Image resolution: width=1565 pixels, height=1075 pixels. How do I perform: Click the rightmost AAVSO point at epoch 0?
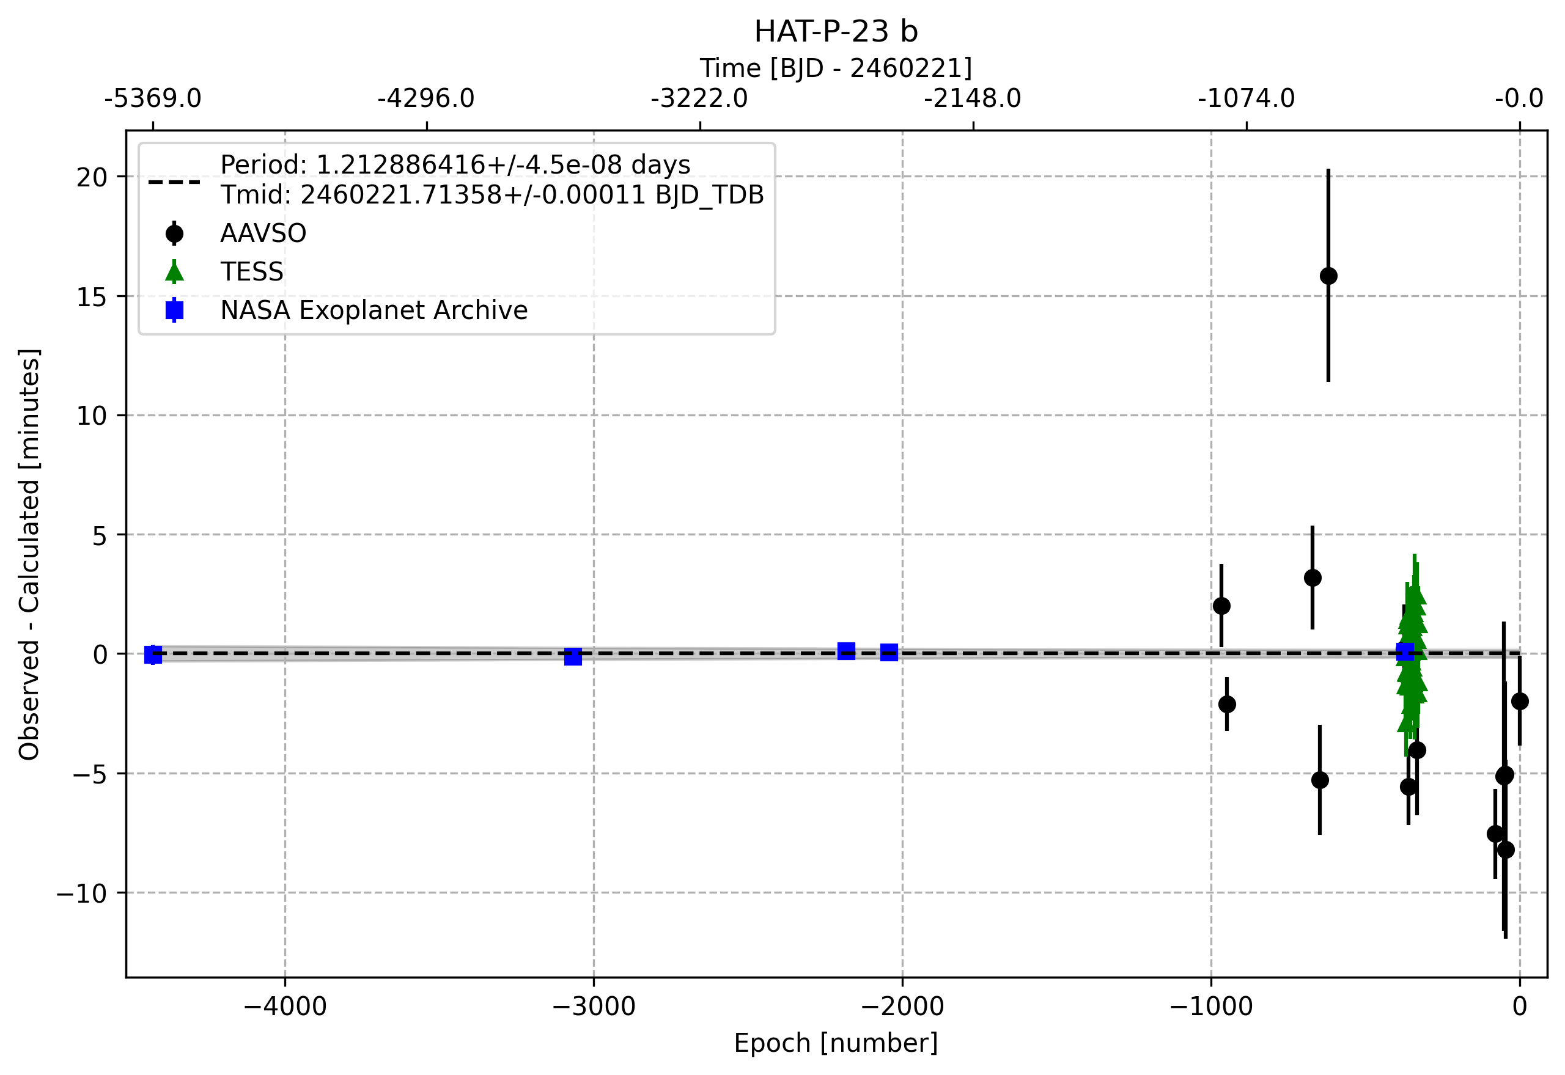[1519, 701]
